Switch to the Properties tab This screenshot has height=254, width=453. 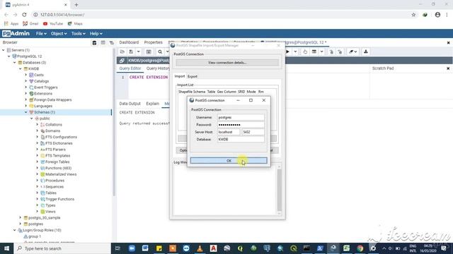153,42
